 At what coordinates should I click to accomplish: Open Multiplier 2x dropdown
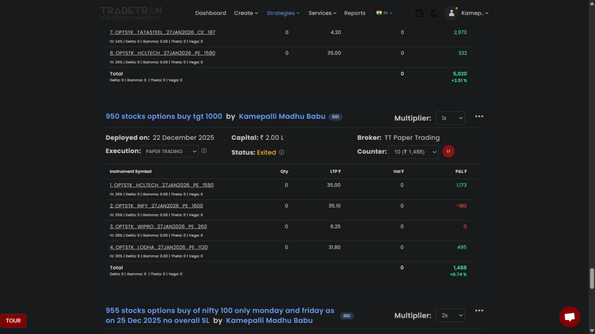coord(450,315)
